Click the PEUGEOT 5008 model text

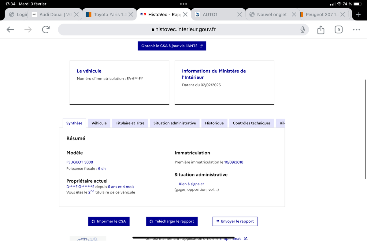click(80, 162)
